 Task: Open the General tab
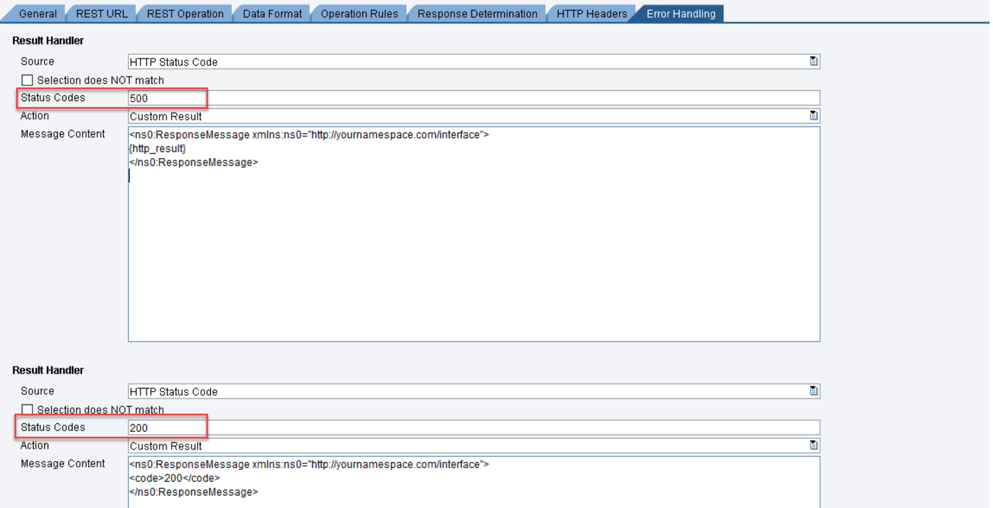click(37, 14)
